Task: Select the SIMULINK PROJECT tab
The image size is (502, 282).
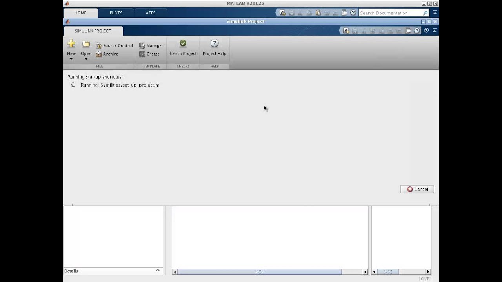Action: pyautogui.click(x=93, y=31)
